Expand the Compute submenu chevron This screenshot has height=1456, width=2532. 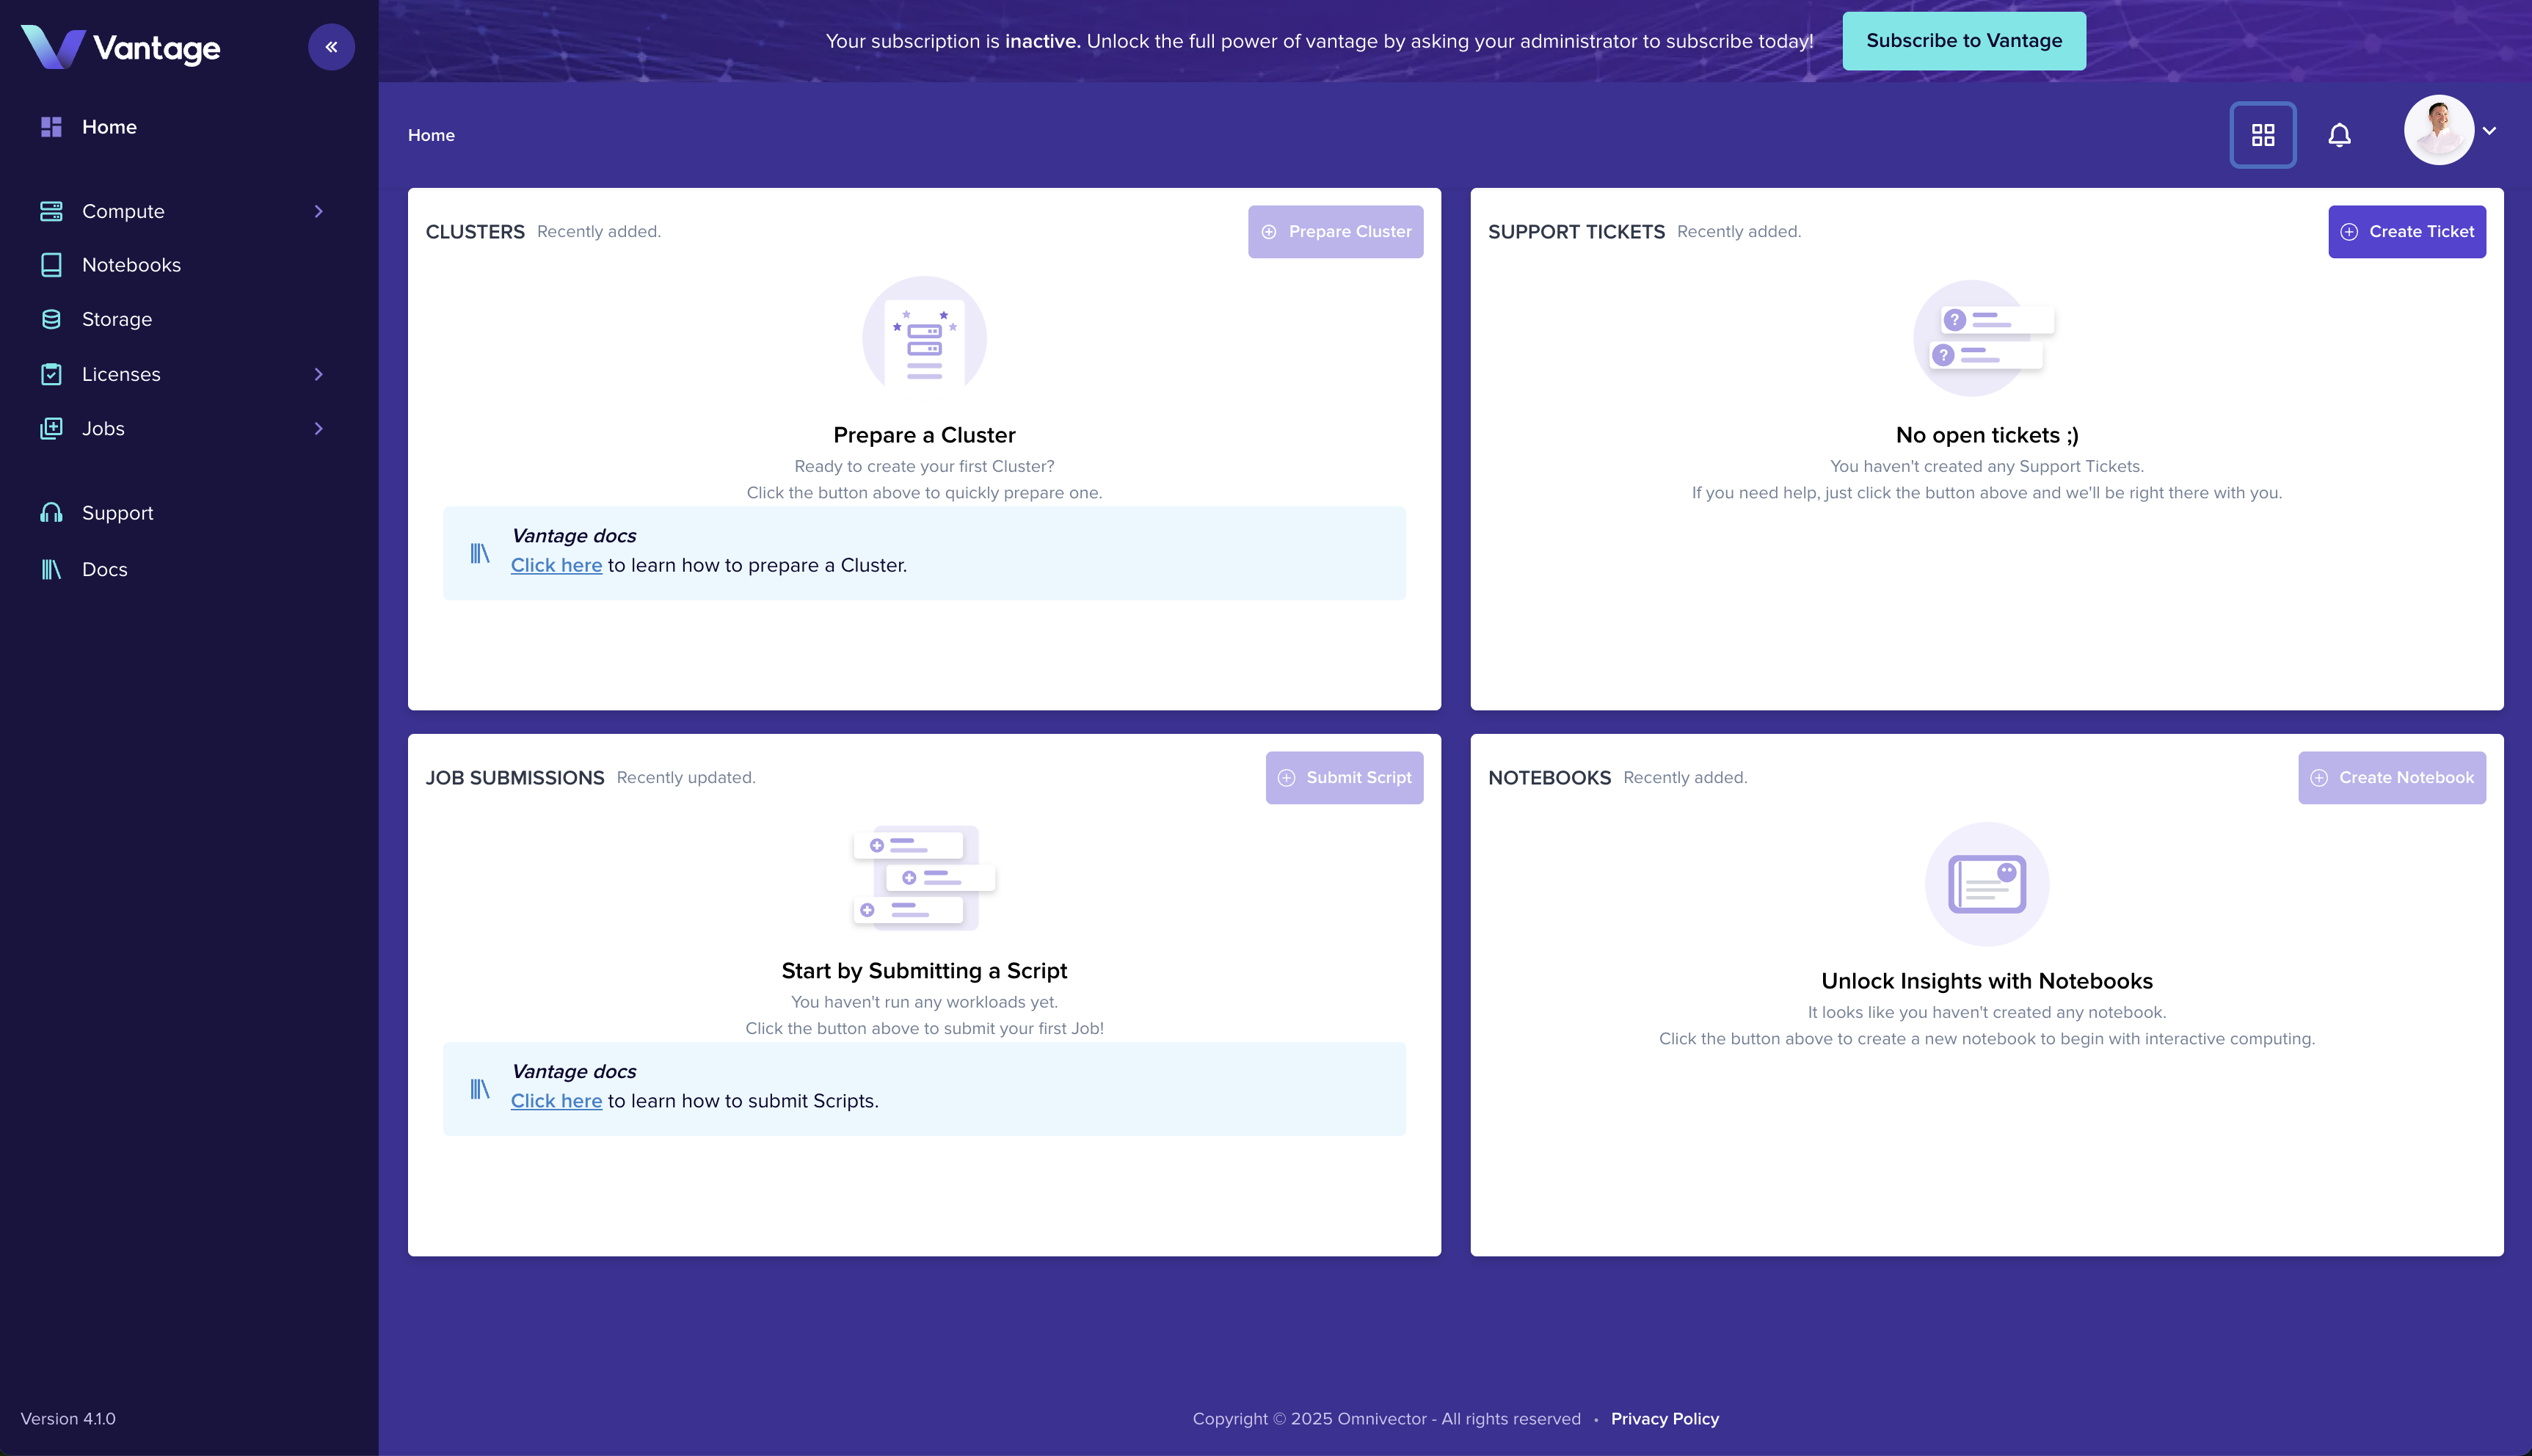point(319,211)
